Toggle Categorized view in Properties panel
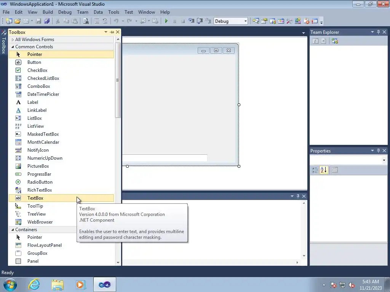The height and width of the screenshot is (292, 390). tap(315, 170)
